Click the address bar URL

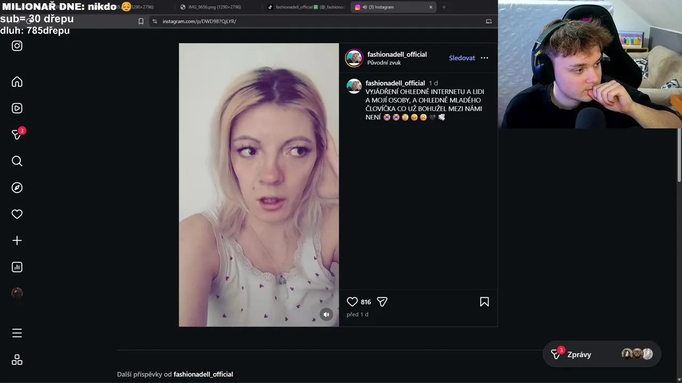pyautogui.click(x=199, y=21)
